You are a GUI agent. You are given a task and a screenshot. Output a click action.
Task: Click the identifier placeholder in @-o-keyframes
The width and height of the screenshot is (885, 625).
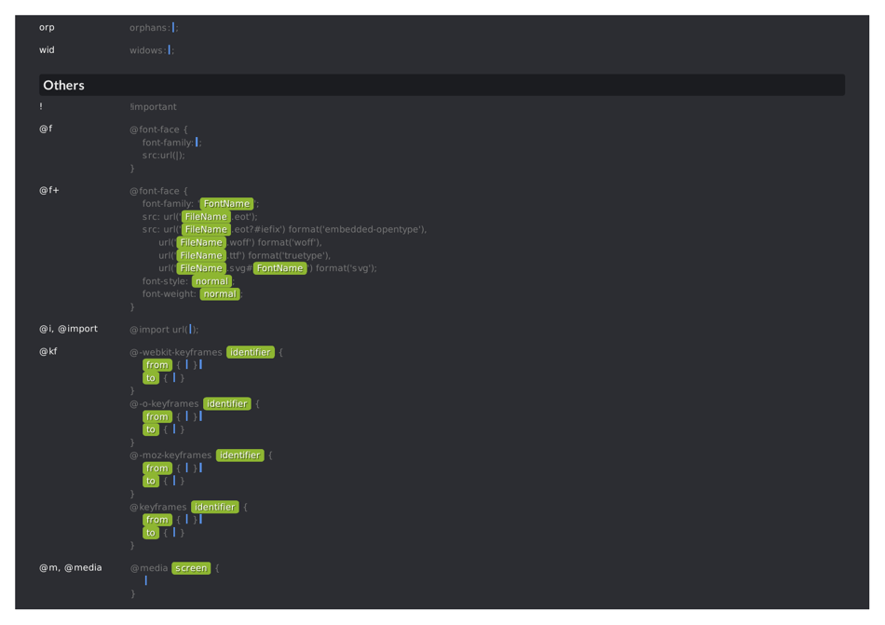[227, 404]
